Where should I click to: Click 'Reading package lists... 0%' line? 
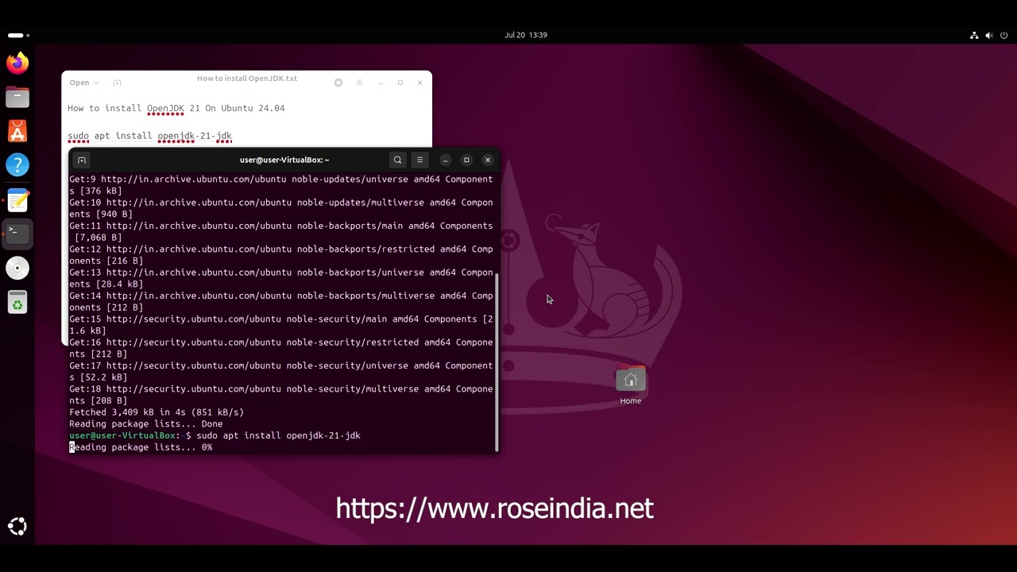coord(141,447)
